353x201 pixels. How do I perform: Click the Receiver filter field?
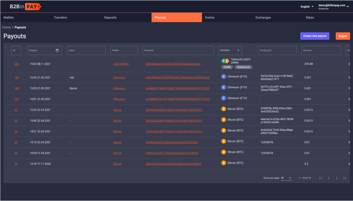click(x=178, y=50)
